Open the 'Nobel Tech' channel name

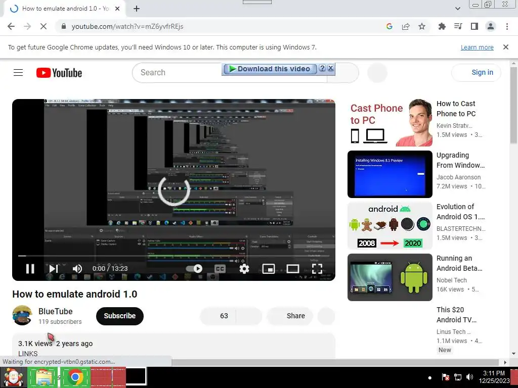coord(452,280)
